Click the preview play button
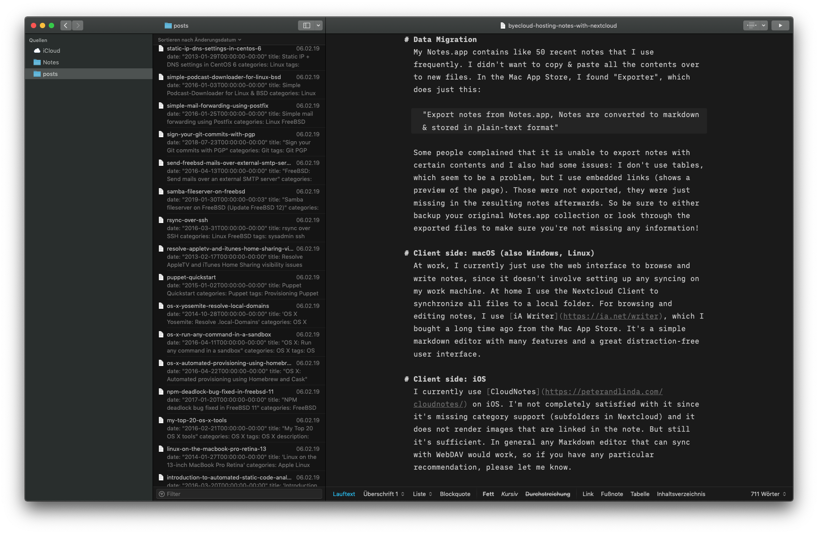The width and height of the screenshot is (818, 534). click(780, 25)
